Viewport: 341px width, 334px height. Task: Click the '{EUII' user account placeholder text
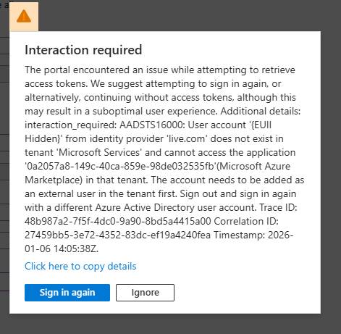260,125
